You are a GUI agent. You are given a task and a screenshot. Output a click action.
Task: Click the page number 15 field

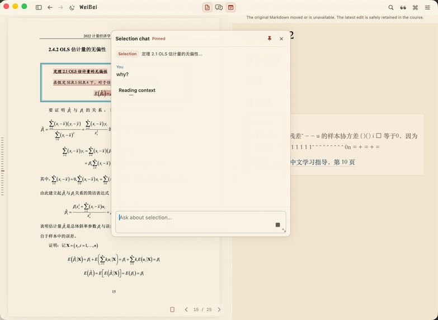[x=196, y=309]
